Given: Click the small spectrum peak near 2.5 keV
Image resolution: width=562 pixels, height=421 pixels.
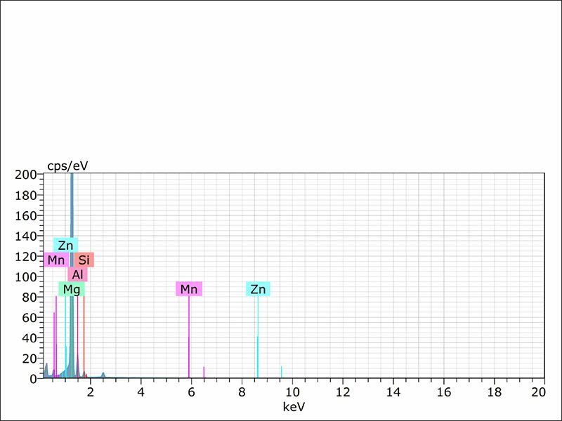Looking at the screenshot, I should point(103,375).
